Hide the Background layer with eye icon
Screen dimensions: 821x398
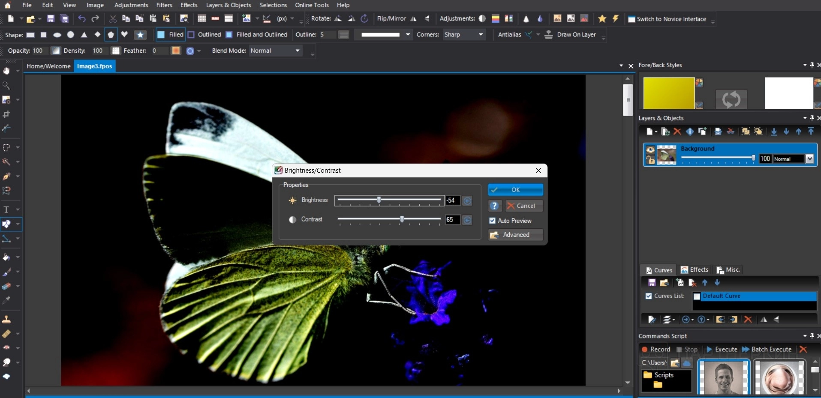click(x=650, y=150)
